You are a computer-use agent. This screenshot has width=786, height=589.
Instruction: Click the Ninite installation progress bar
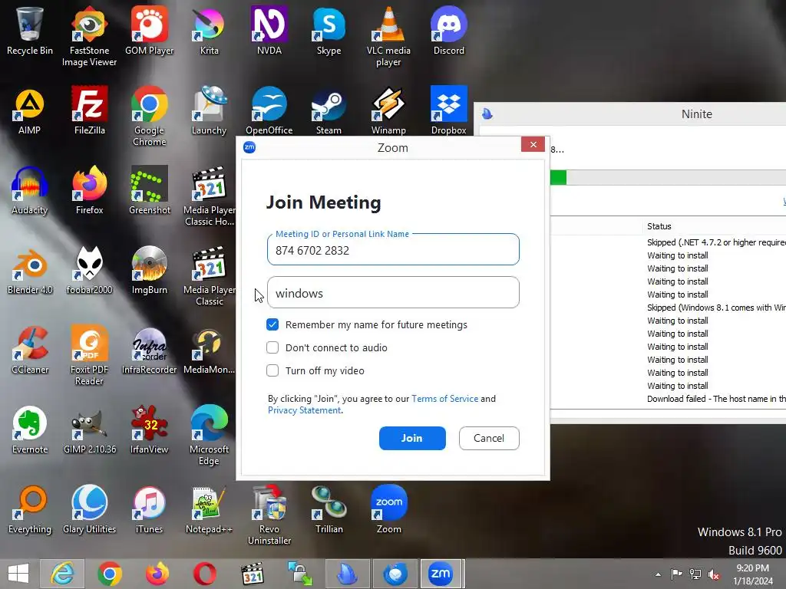(x=668, y=178)
